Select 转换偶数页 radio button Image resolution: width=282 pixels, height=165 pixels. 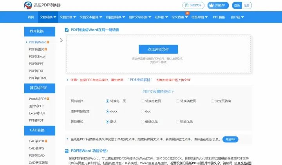point(178,101)
